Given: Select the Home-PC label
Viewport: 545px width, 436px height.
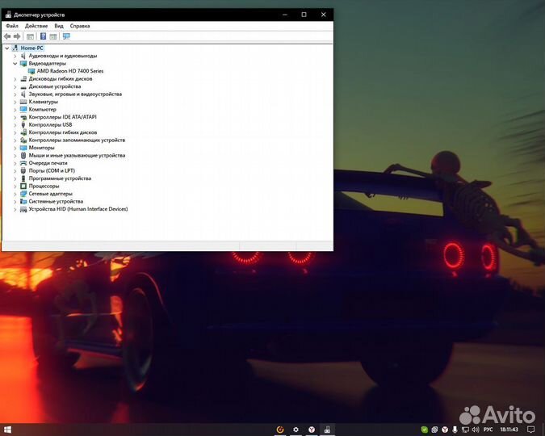Looking at the screenshot, I should (31, 48).
